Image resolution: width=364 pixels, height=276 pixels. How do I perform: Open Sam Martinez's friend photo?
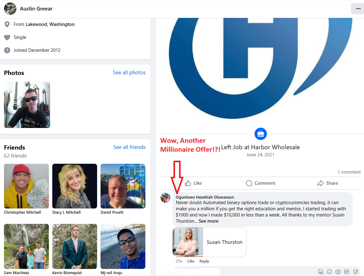coord(27,246)
